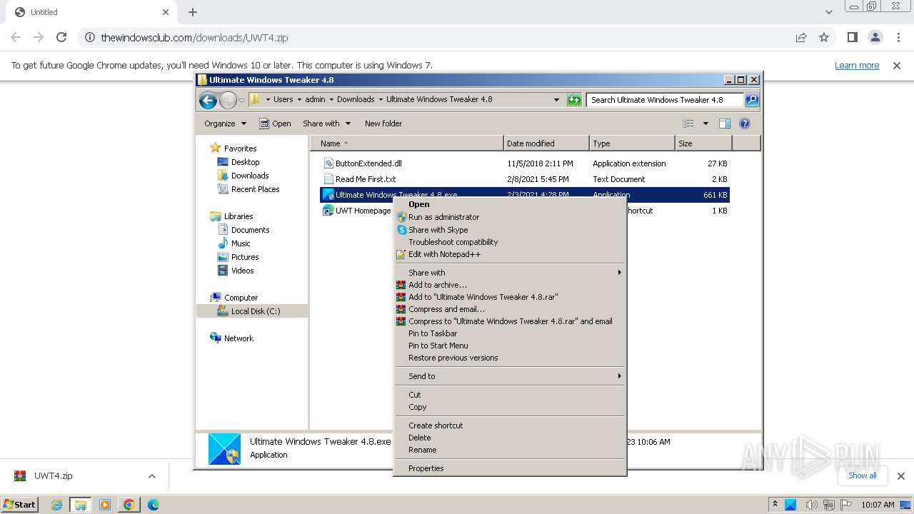Screen dimensions: 914x514
Task: Show hidden tray icons arrow
Action: pyautogui.click(x=775, y=504)
